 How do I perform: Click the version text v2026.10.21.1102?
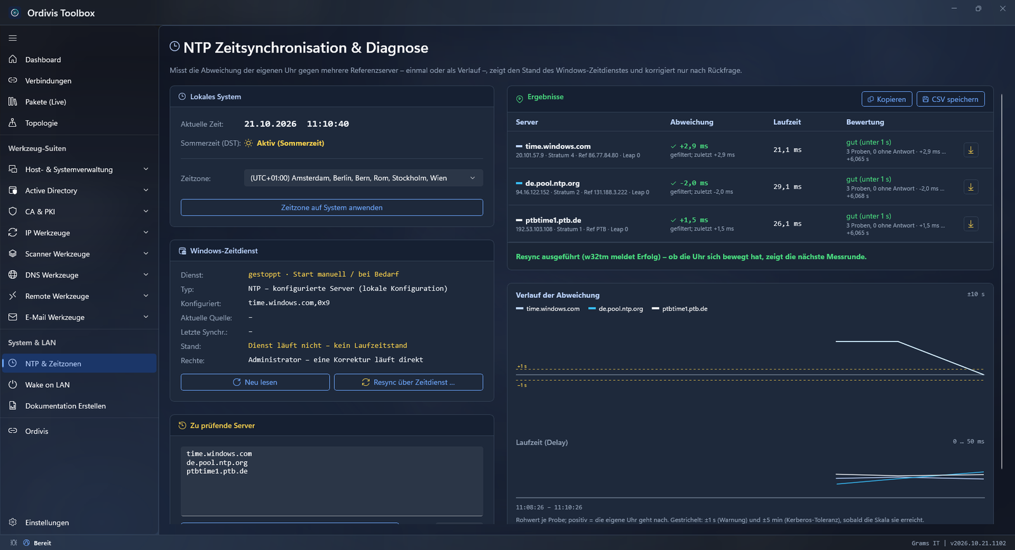(978, 543)
